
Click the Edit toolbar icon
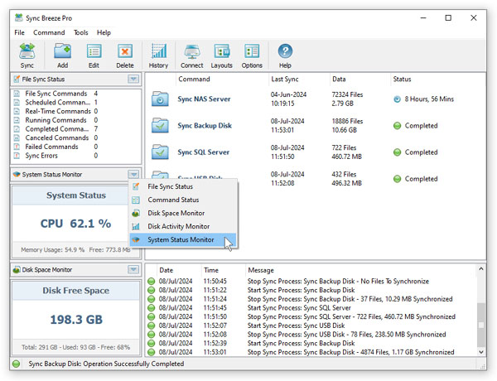(94, 51)
